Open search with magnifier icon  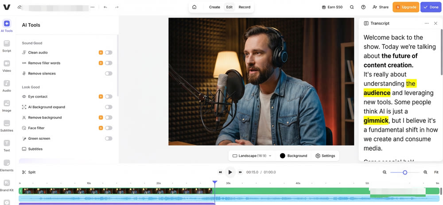point(352,7)
